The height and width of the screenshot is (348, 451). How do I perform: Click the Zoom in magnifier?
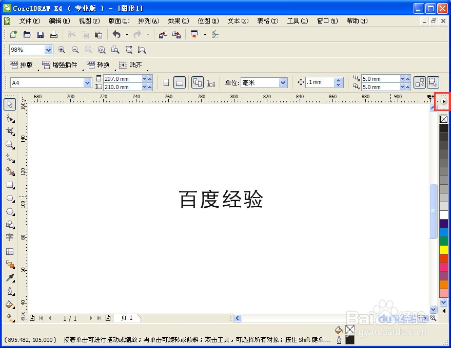[x=62, y=50]
